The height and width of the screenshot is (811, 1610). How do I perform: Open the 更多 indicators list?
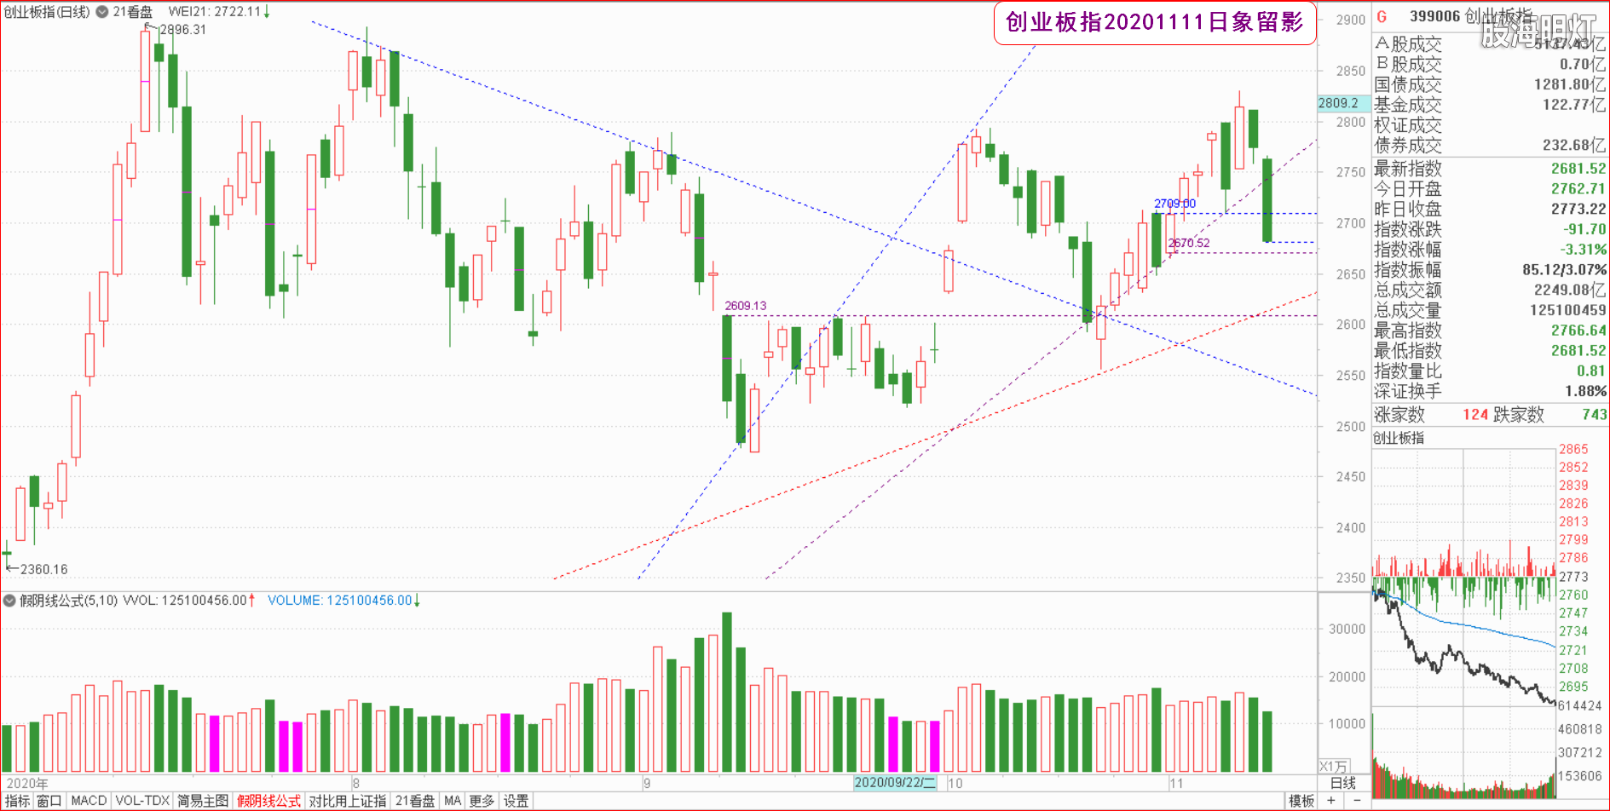click(x=482, y=802)
